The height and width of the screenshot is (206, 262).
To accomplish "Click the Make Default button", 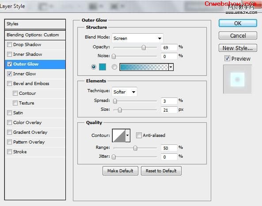I will coord(120,171).
